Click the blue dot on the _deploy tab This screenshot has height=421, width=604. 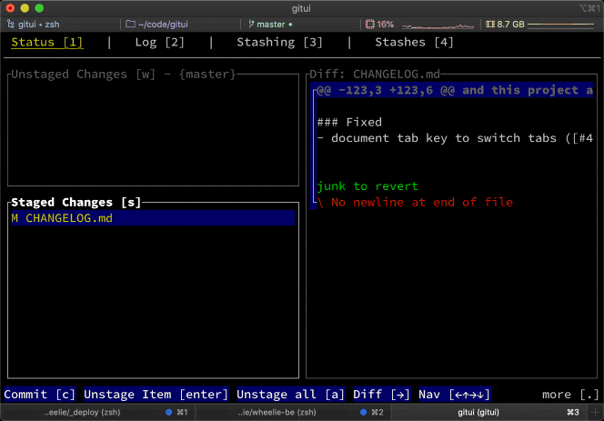169,412
